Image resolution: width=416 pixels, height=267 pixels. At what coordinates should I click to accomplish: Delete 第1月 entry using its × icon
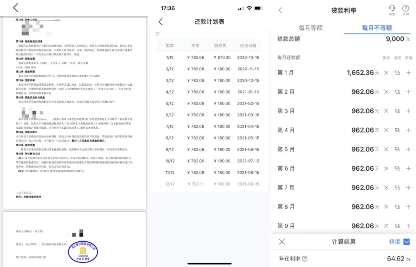386,73
